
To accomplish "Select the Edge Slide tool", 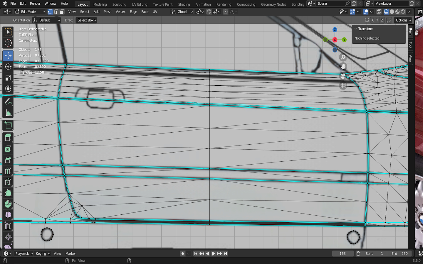I will point(8,226).
